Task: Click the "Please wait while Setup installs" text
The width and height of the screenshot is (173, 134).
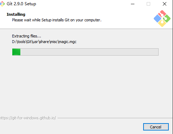Action: tap(38, 20)
